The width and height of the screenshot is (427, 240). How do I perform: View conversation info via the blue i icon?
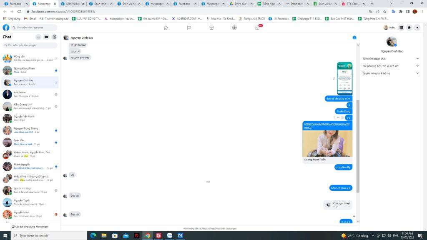click(354, 37)
